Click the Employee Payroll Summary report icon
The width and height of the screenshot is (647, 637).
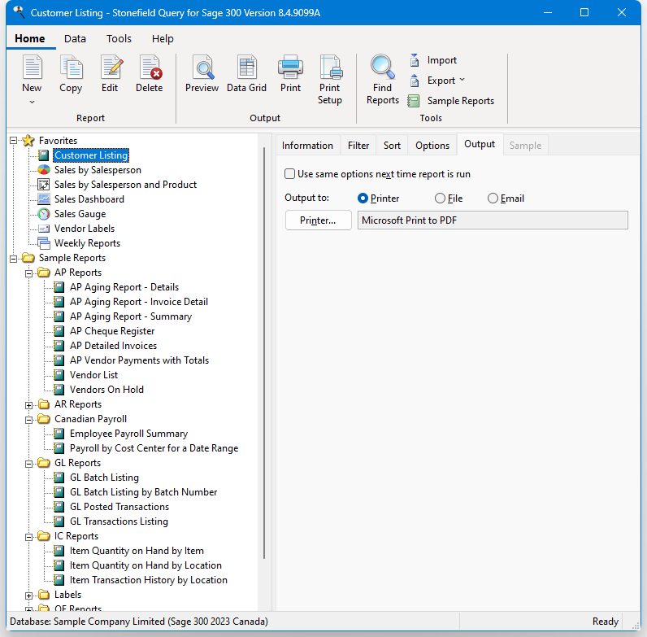59,434
